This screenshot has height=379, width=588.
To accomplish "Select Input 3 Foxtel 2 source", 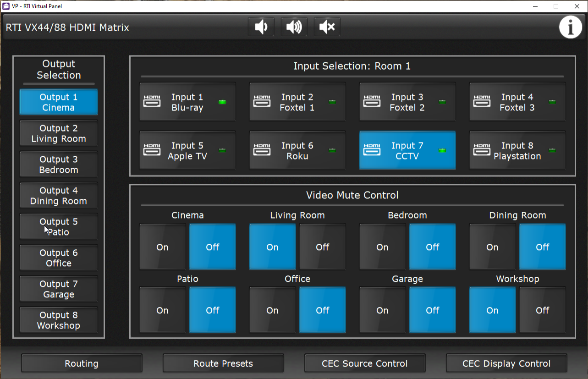I will pyautogui.click(x=407, y=102).
